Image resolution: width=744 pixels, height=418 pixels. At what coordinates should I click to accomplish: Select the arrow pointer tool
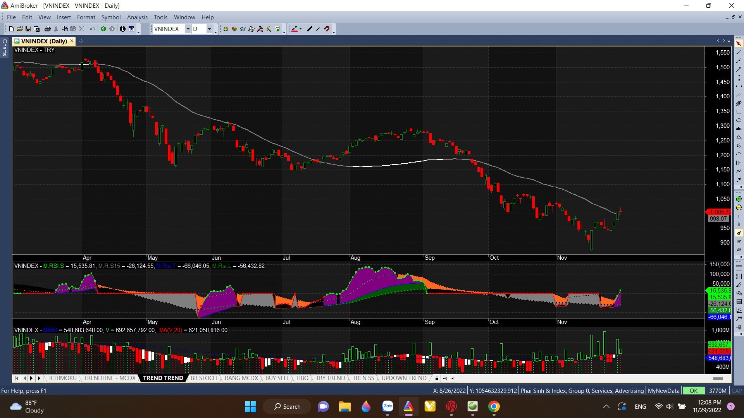739,44
